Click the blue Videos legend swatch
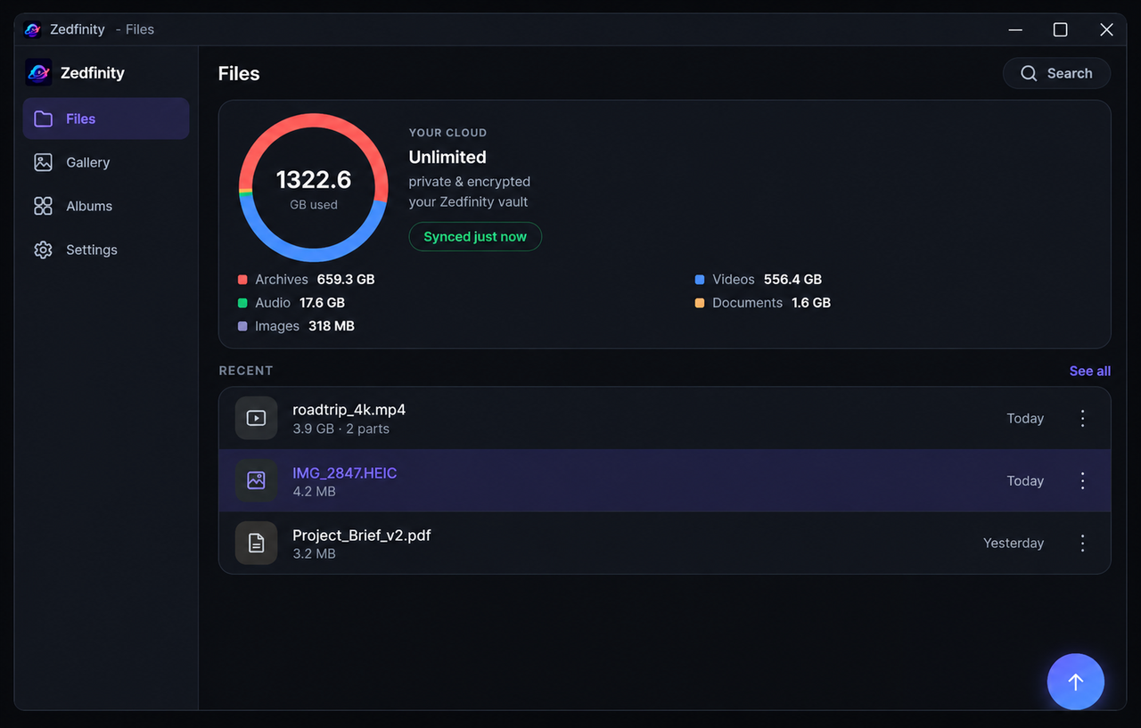This screenshot has height=728, width=1141. [x=700, y=280]
